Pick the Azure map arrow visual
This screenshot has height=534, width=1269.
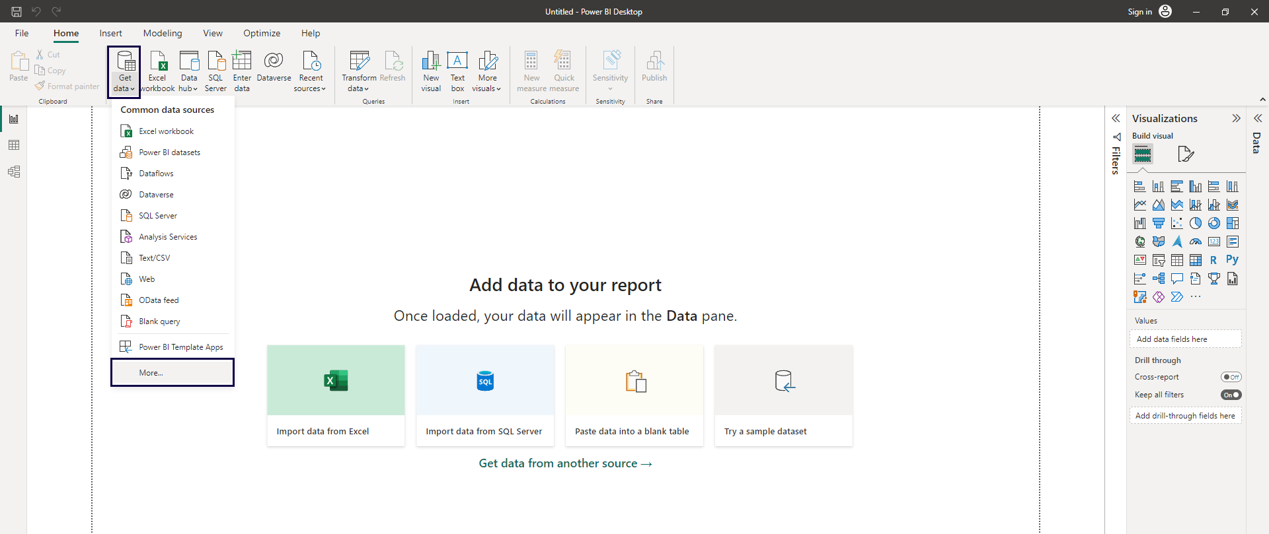tap(1176, 242)
